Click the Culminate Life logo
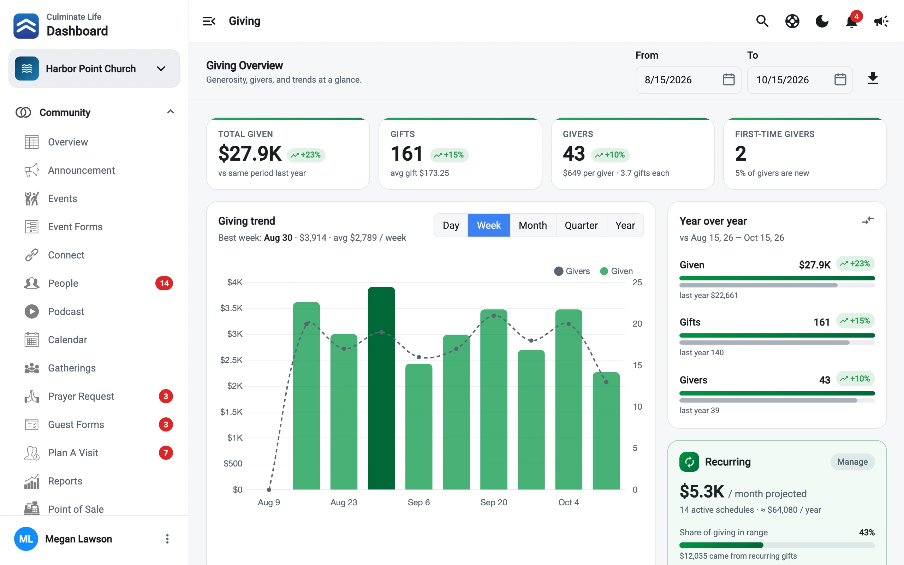 tap(26, 26)
